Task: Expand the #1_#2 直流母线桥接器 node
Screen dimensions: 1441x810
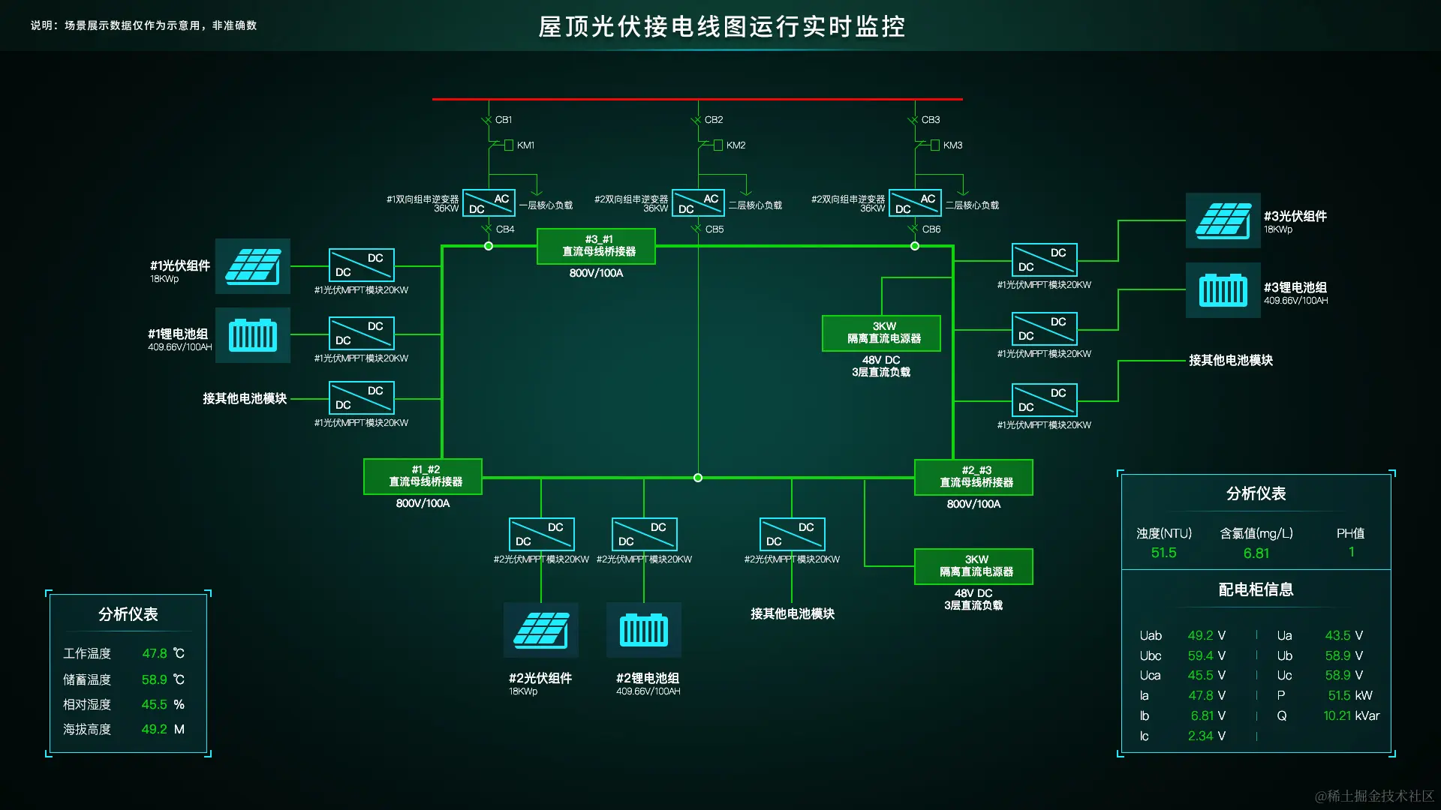Action: point(422,477)
